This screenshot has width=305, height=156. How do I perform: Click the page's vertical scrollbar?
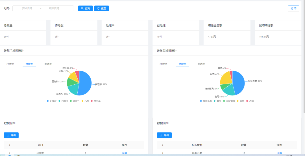point(304,57)
